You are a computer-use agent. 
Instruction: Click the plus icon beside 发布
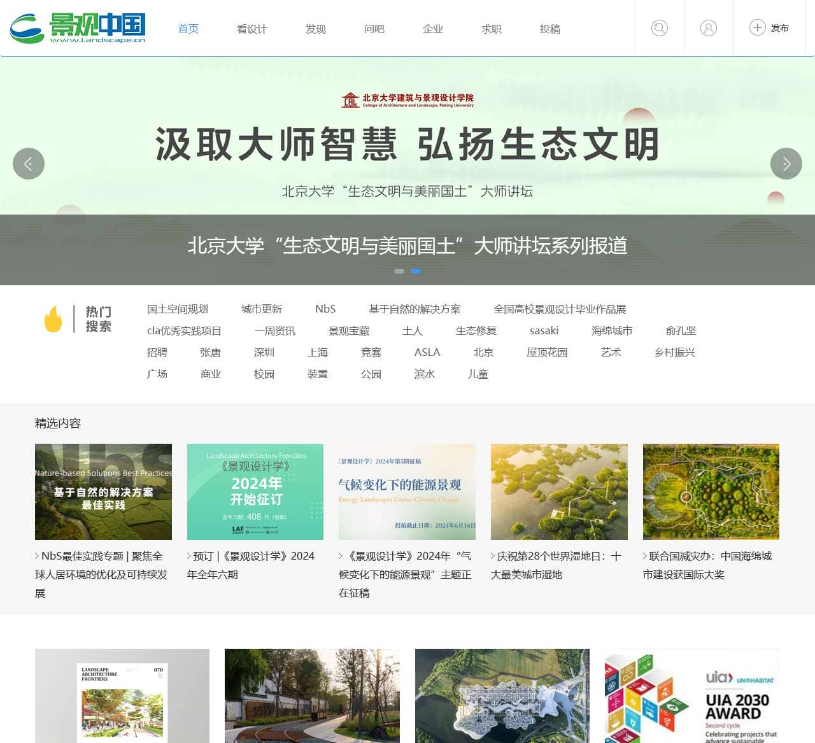click(757, 27)
